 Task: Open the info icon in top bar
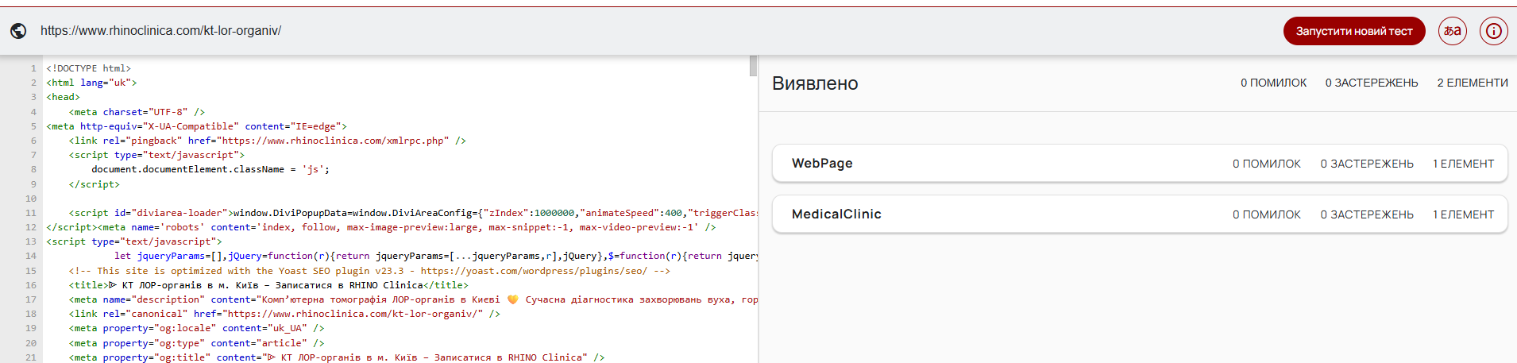coord(1493,31)
